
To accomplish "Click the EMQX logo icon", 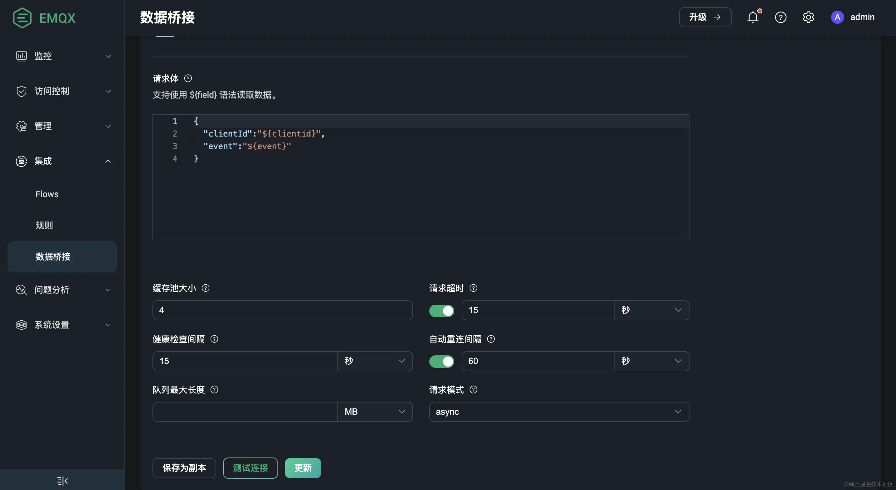I will (x=22, y=18).
